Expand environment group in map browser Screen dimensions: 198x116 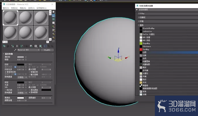tap(139, 21)
